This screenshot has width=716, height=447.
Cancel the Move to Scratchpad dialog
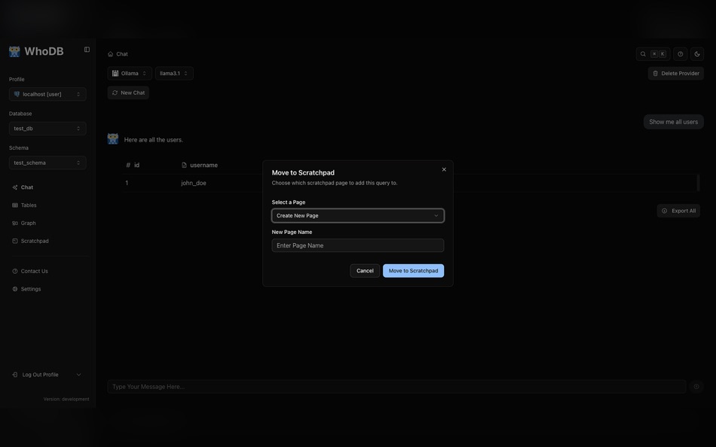(365, 269)
